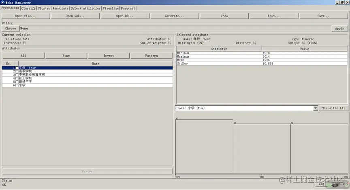350x190 pixels.
Task: Click the StdDev statistic cell
Action: 219,63
